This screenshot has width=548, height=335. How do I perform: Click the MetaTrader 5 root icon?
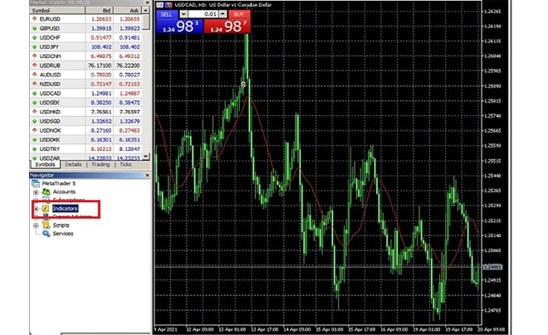pyautogui.click(x=35, y=183)
